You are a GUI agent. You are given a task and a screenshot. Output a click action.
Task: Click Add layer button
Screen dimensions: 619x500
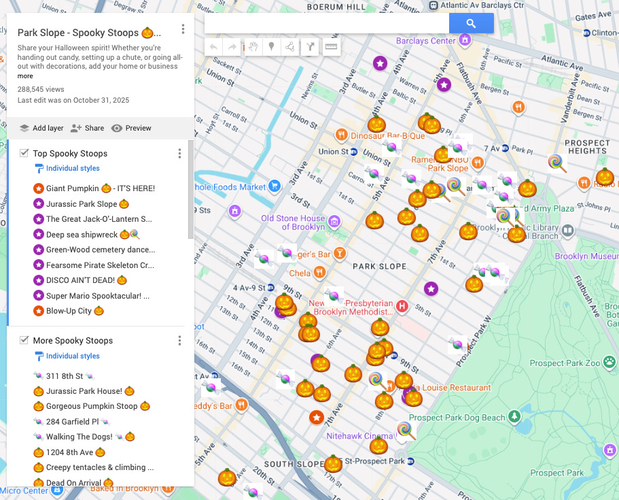click(x=41, y=128)
